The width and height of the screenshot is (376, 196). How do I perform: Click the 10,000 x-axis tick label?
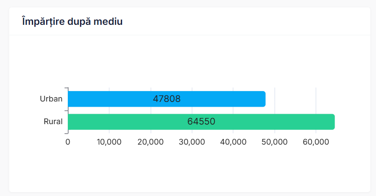coord(109,142)
